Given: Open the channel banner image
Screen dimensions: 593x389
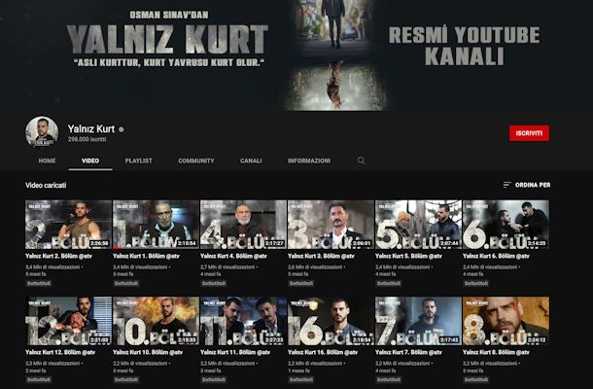Looking at the screenshot, I should (296, 55).
